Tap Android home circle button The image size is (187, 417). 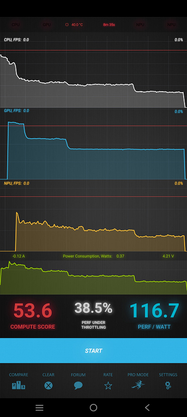tap(94, 407)
